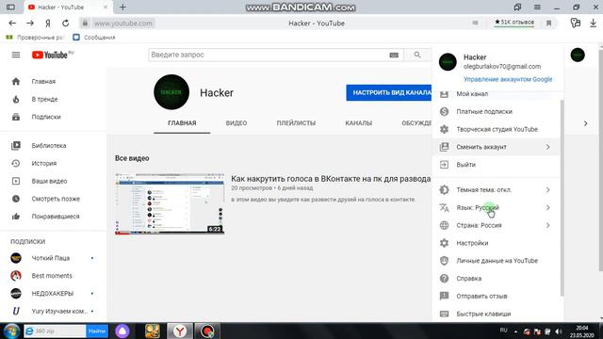The height and width of the screenshot is (339, 603).
Task: Switch to ПЛЕЙЛИСТЫ channel tab
Action: (296, 123)
